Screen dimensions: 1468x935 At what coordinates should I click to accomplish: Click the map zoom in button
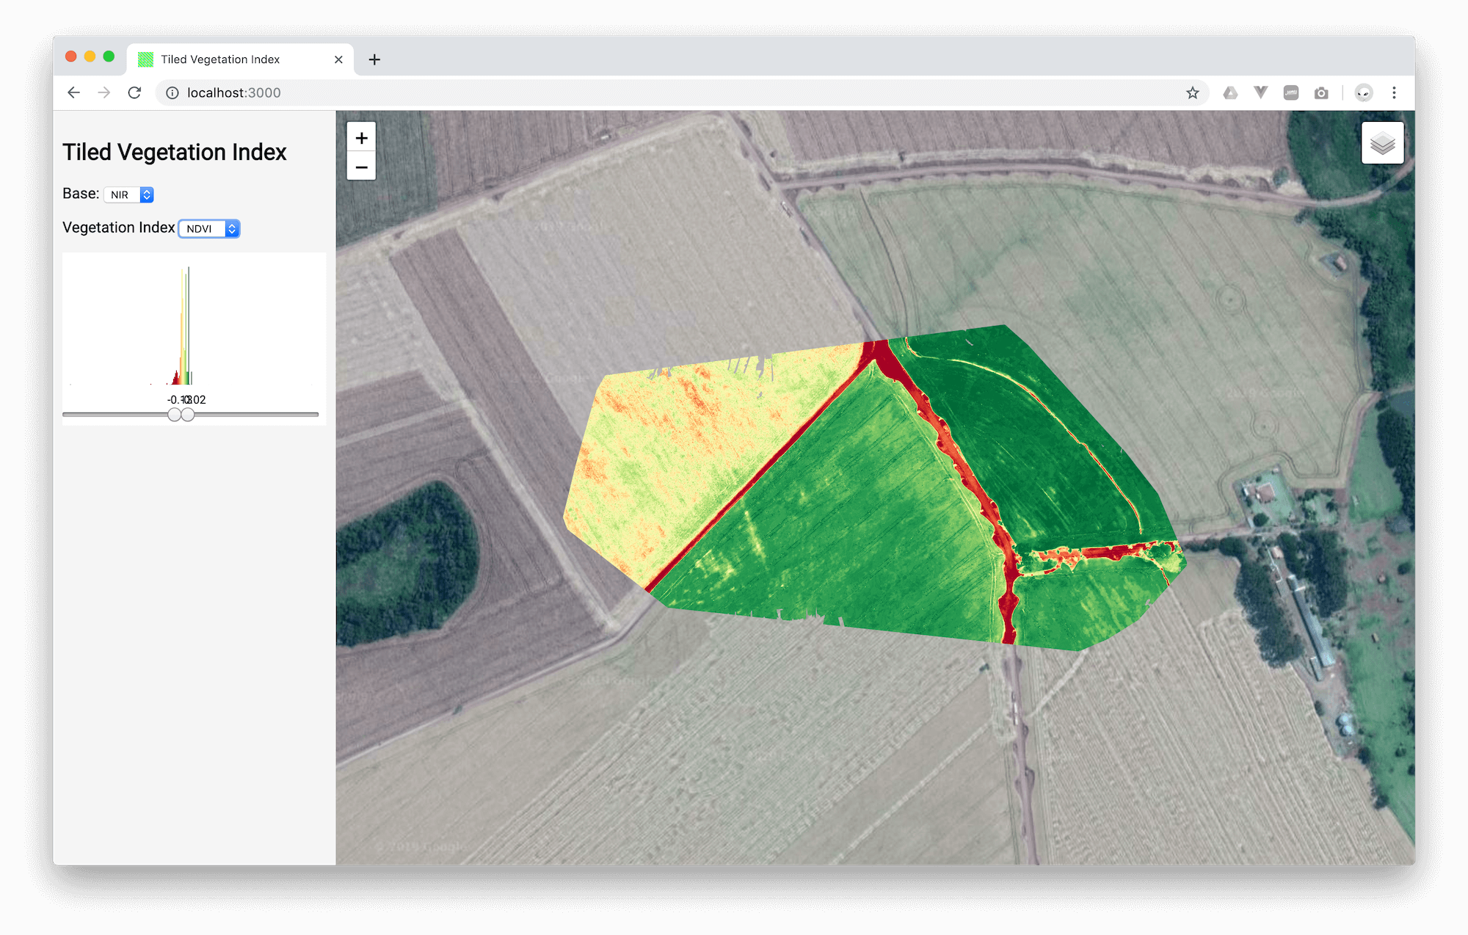361,138
